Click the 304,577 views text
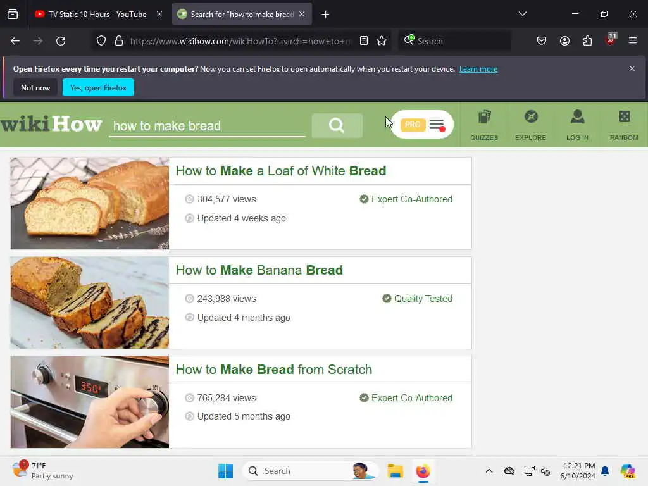648x486 pixels. pyautogui.click(x=227, y=199)
